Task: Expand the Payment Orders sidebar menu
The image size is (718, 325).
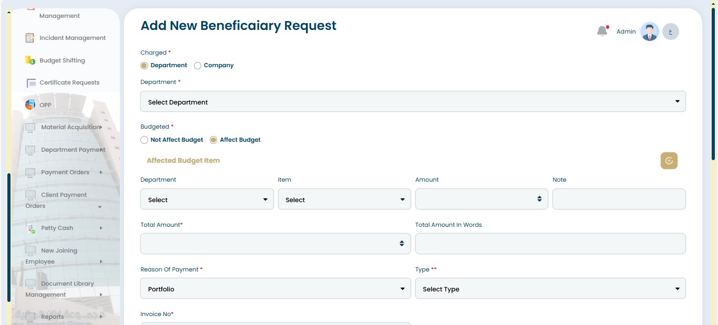Action: (65, 172)
